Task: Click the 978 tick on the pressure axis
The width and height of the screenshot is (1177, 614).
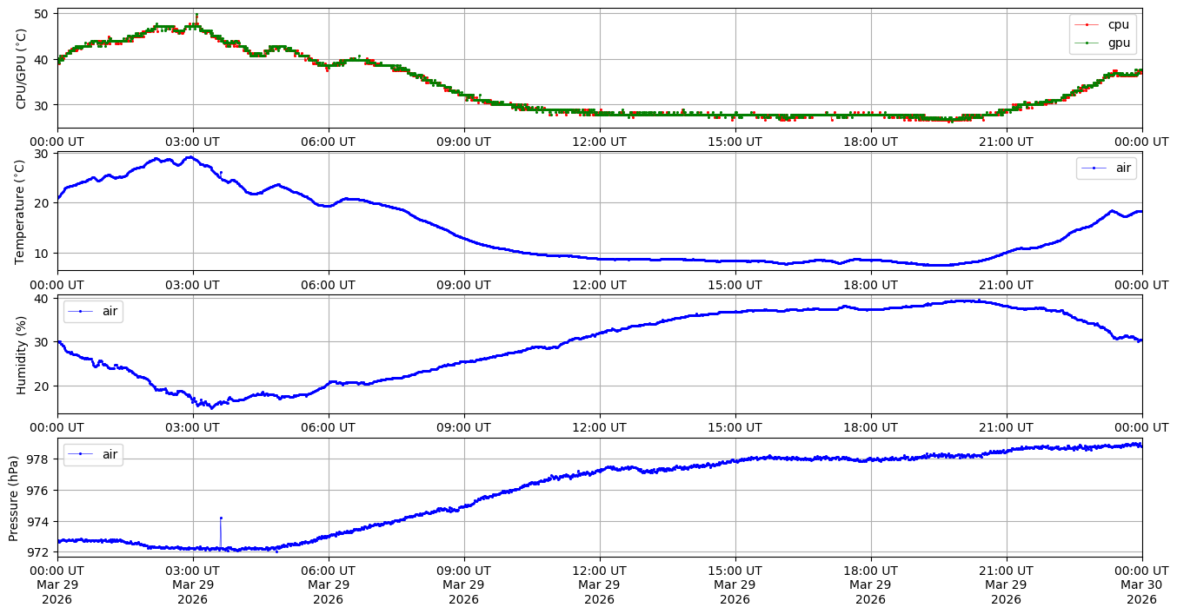Action: tap(42, 459)
